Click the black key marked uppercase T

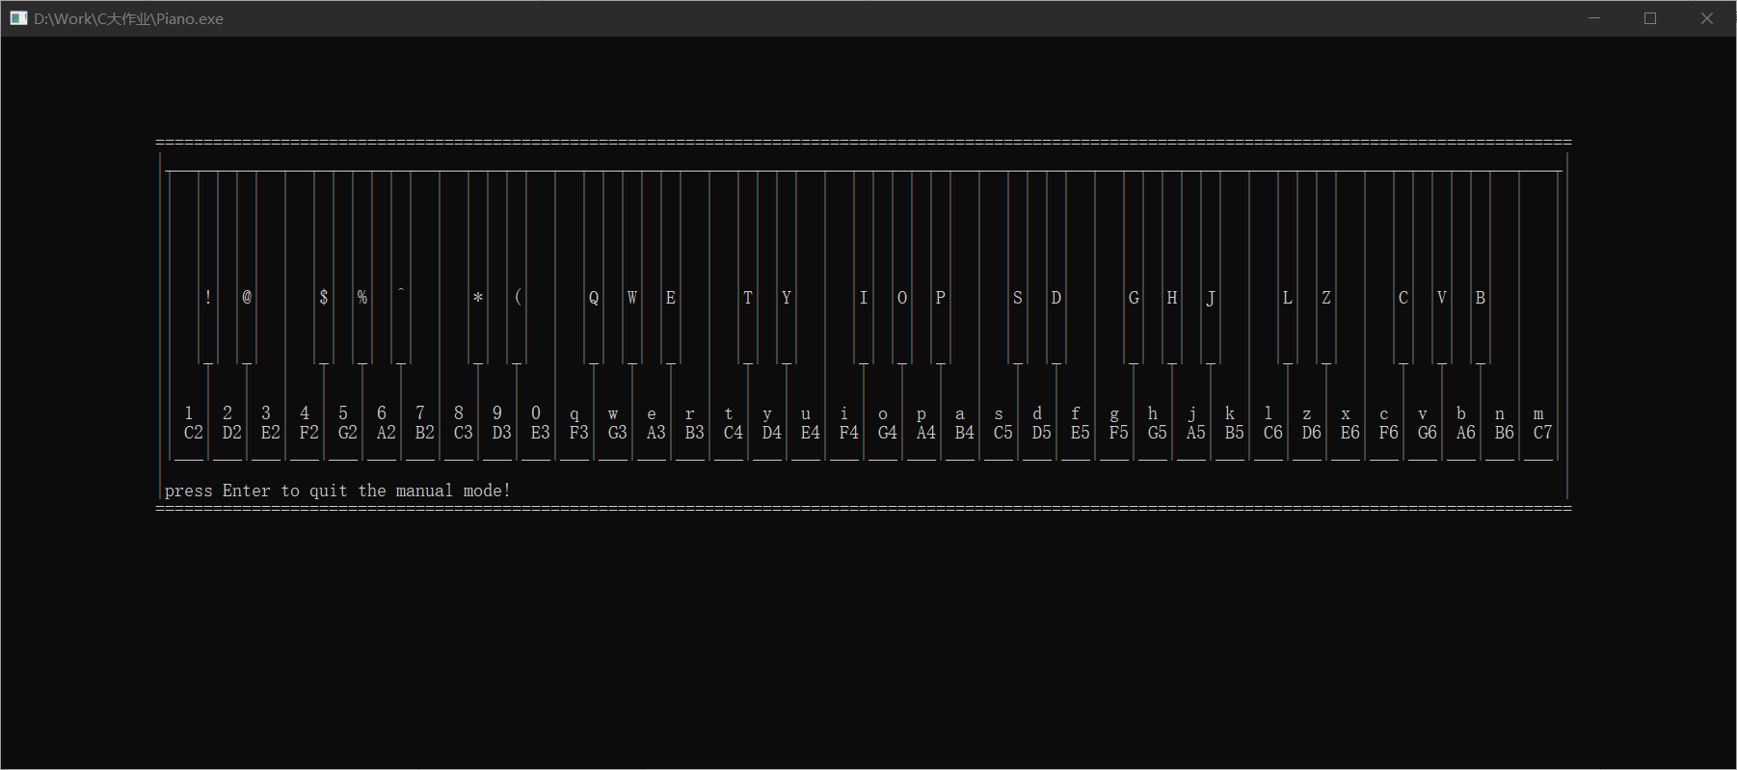point(748,270)
